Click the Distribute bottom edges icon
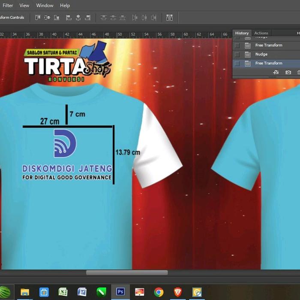 [x=123, y=18]
